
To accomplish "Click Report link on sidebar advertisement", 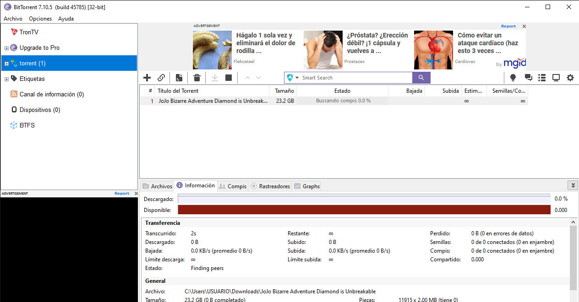I will click(x=122, y=193).
